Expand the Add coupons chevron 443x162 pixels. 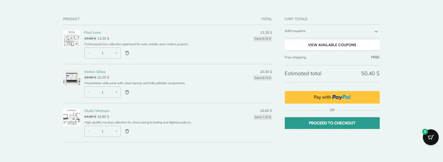pos(376,32)
